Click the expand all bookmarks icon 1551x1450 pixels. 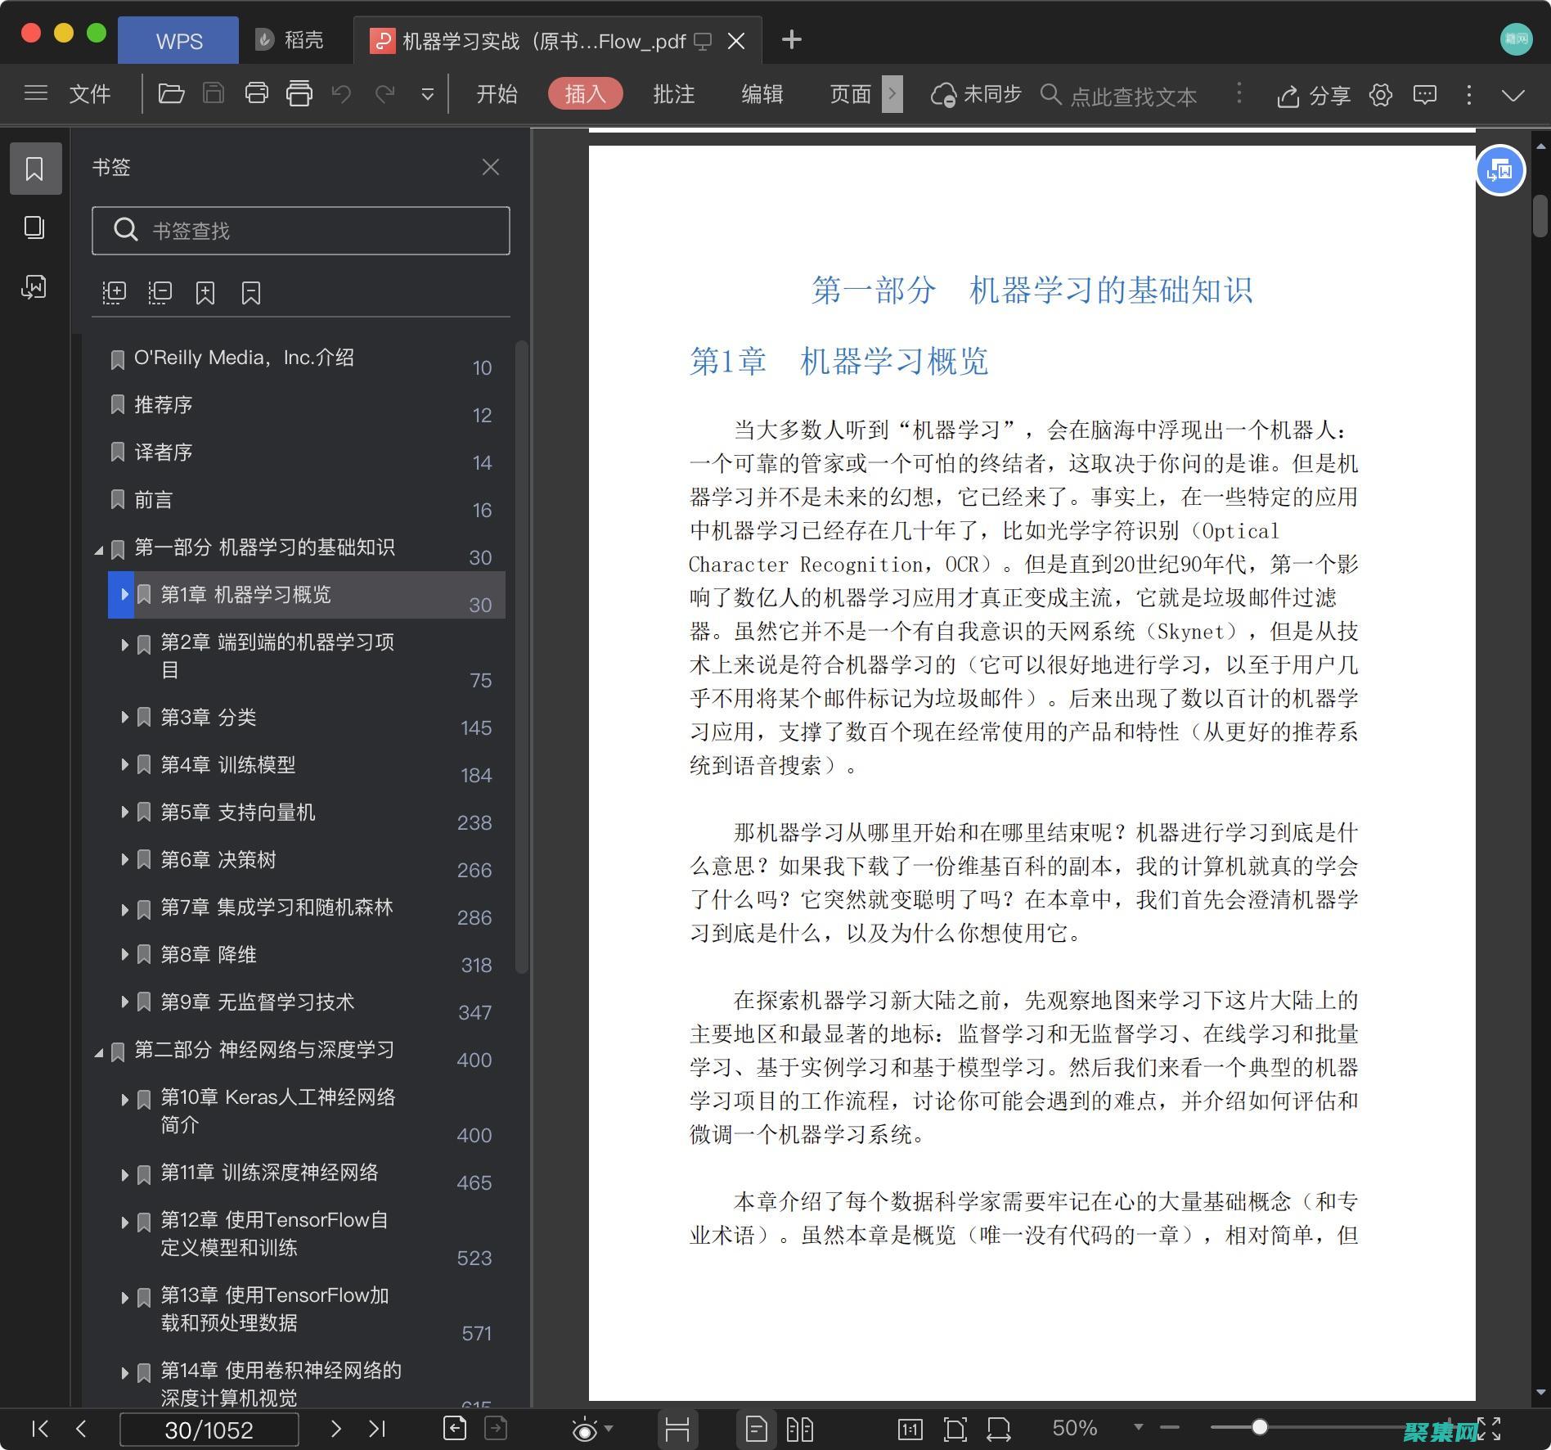pyautogui.click(x=115, y=292)
